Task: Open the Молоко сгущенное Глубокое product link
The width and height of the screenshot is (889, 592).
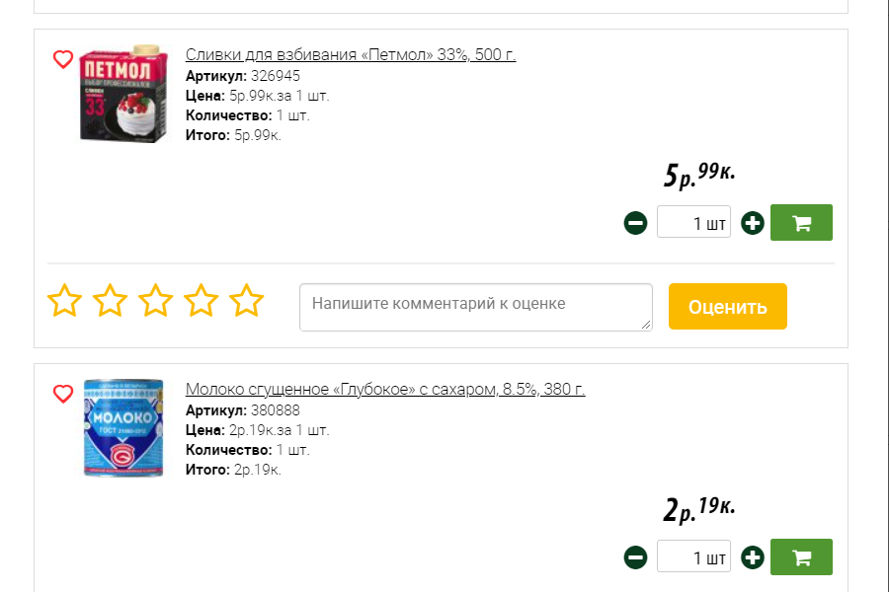Action: pos(386,389)
